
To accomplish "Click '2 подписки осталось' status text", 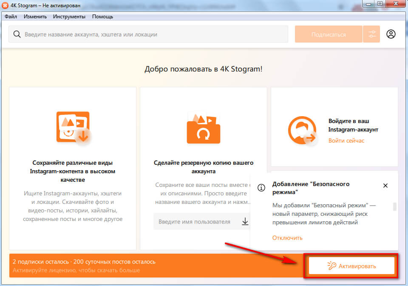I will [41, 262].
